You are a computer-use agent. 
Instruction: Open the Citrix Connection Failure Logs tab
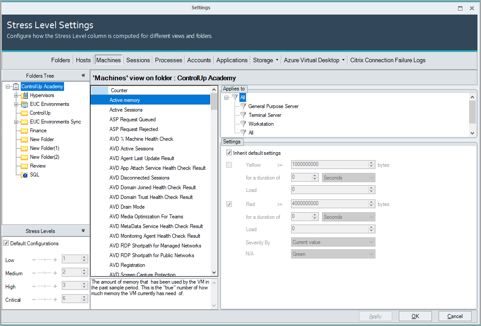point(387,60)
